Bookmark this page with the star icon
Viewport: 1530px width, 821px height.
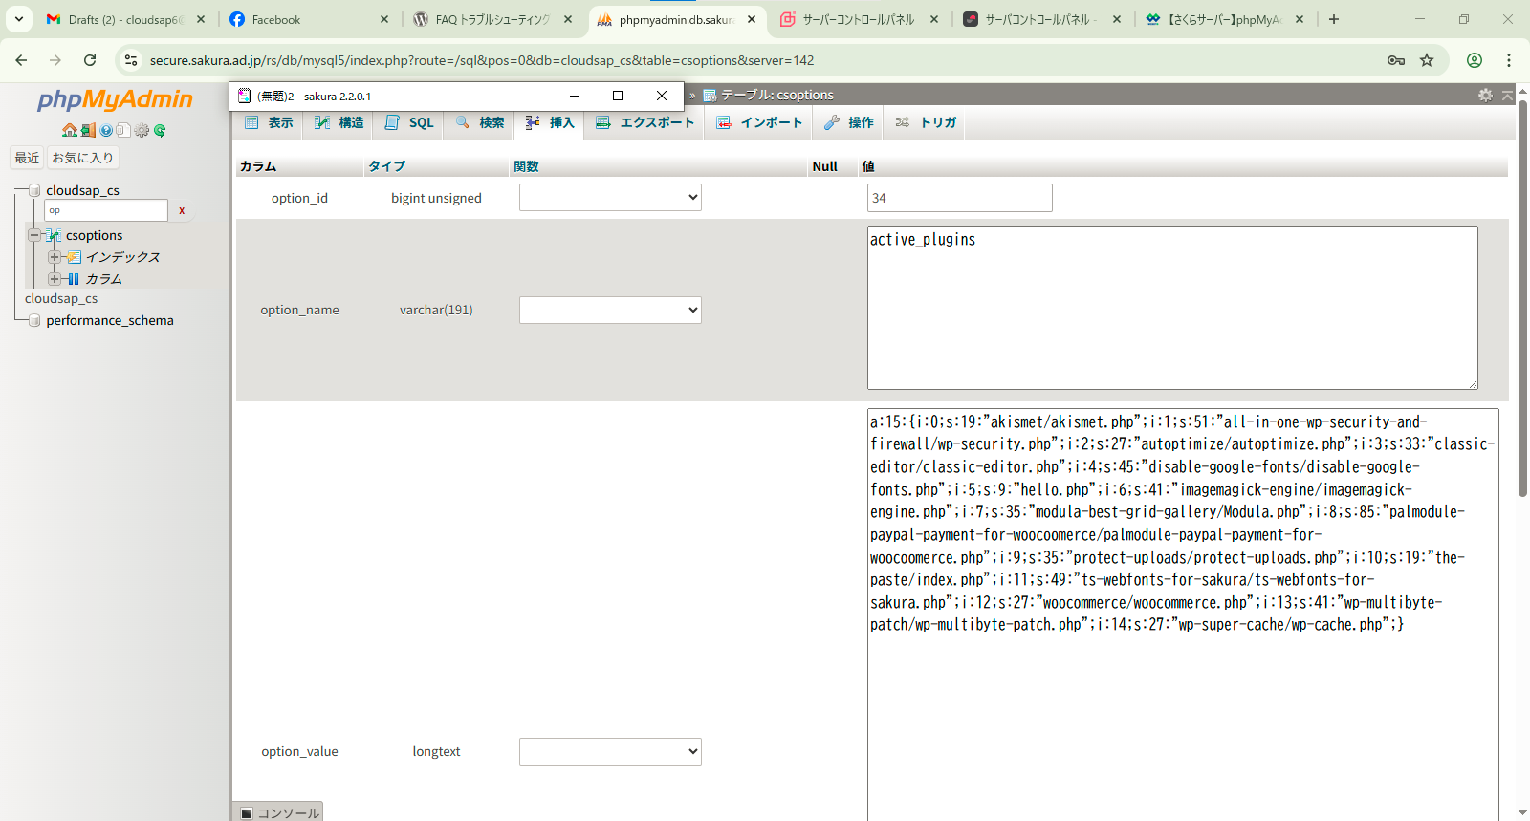pos(1427,60)
